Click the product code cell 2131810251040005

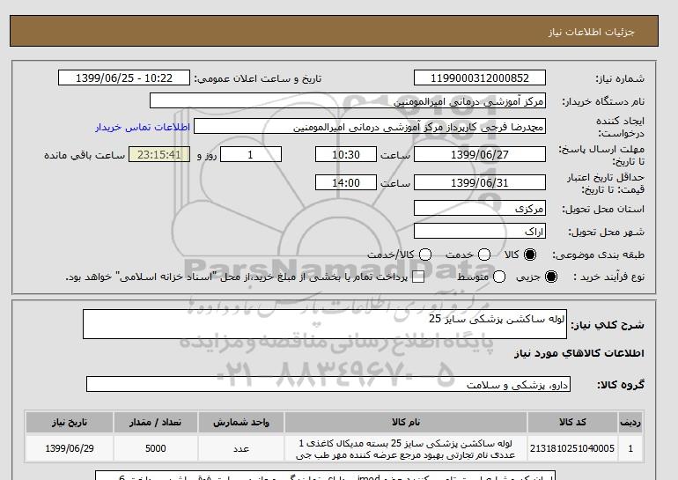click(572, 448)
